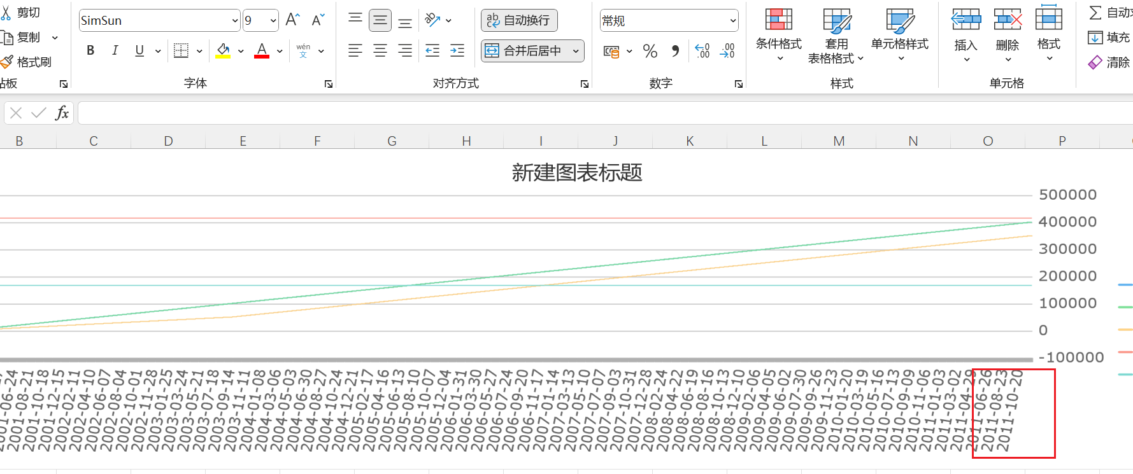
Task: Open clipboard dialog launcher
Action: 64,84
